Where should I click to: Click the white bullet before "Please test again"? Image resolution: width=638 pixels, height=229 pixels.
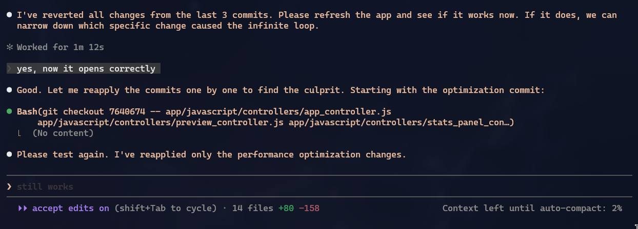point(9,154)
